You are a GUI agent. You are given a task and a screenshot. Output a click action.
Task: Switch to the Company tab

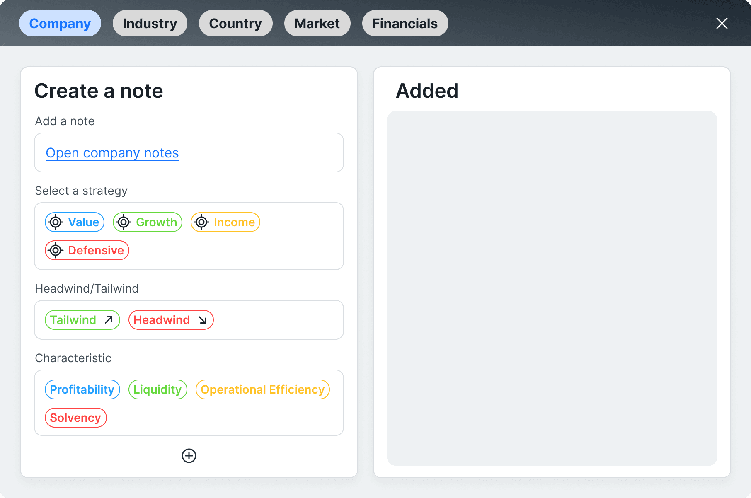[60, 23]
